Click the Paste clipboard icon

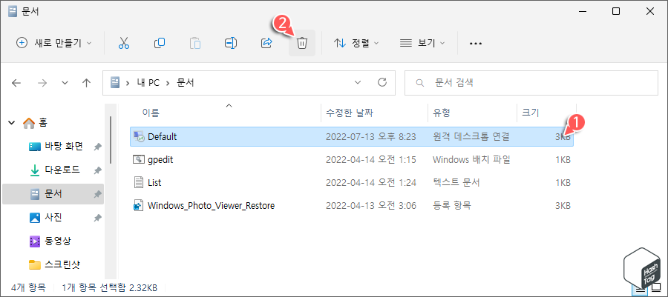click(195, 43)
